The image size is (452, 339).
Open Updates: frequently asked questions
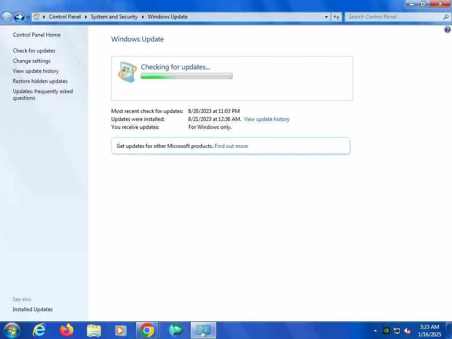tap(43, 94)
